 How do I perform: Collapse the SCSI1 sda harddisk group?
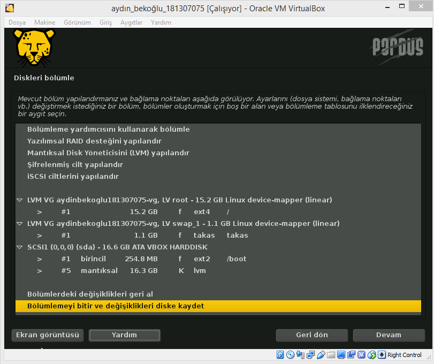pos(20,247)
